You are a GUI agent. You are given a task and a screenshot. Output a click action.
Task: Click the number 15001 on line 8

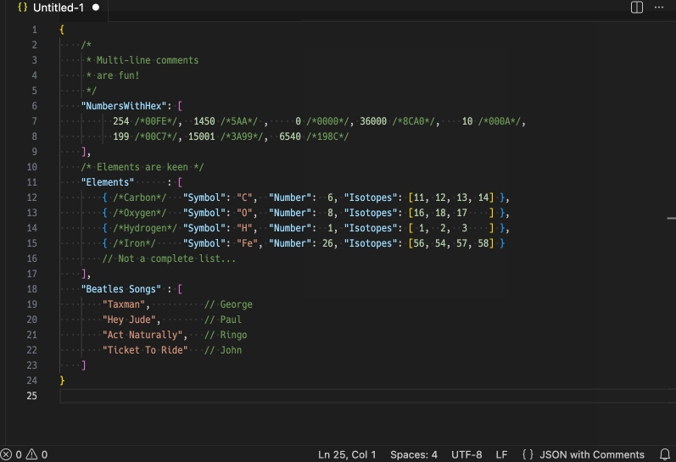tap(201, 136)
